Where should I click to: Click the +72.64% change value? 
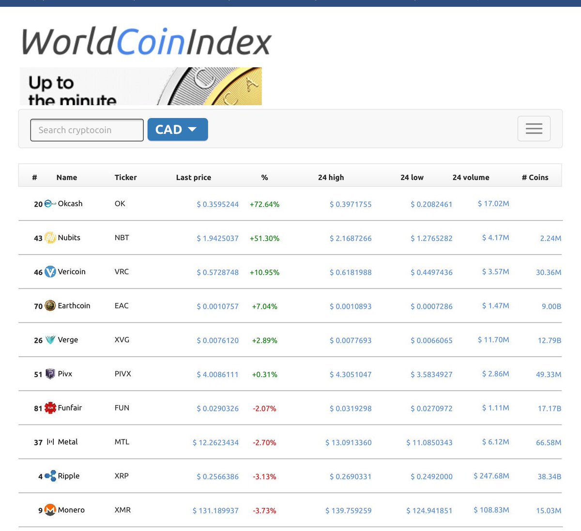pyautogui.click(x=264, y=204)
